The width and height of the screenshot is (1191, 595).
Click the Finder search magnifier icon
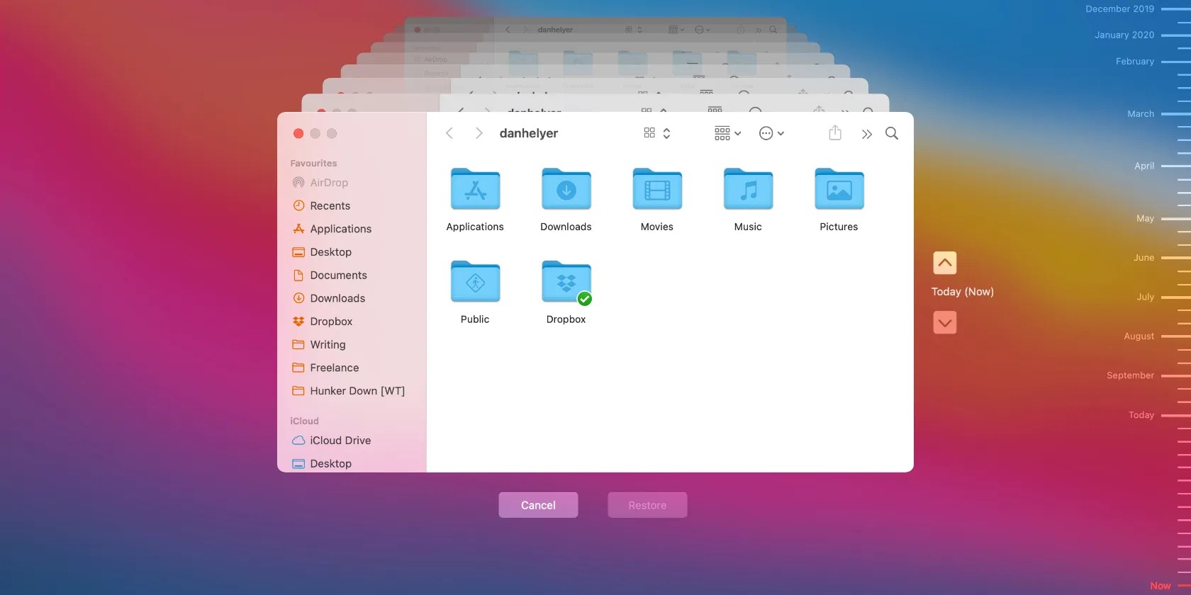point(892,133)
